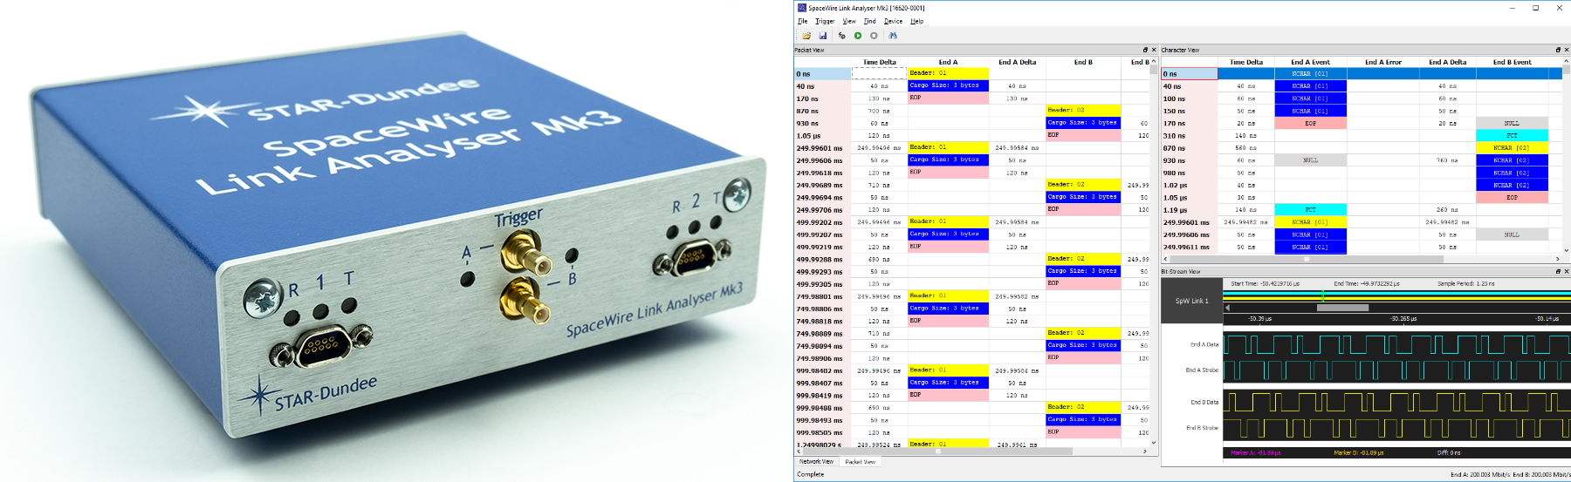Click Character View 'End A Event' column header
The image size is (1571, 482).
pos(1310,62)
